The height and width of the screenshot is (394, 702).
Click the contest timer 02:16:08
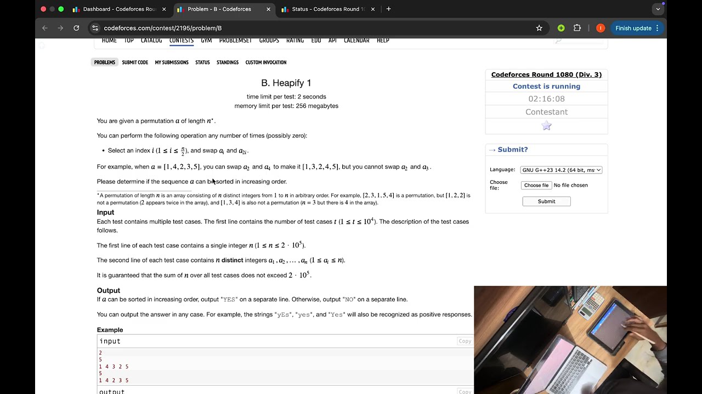tap(546, 99)
